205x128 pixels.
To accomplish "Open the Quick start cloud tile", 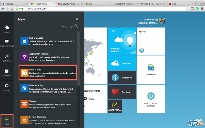I will click(x=122, y=63).
